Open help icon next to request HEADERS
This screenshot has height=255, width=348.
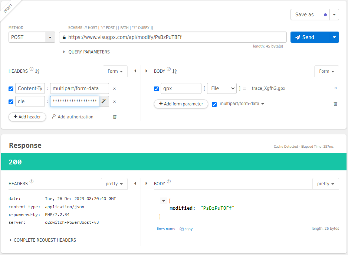coord(32,69)
